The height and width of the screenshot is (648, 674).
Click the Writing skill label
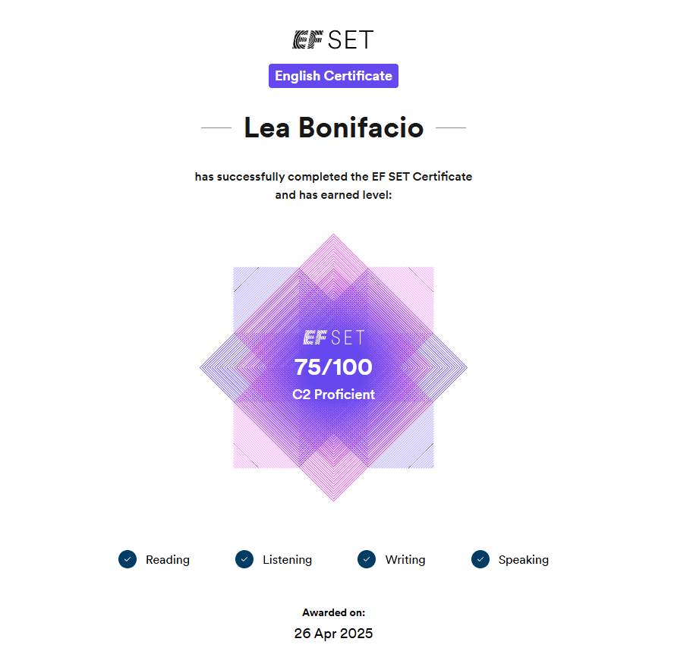tap(405, 560)
